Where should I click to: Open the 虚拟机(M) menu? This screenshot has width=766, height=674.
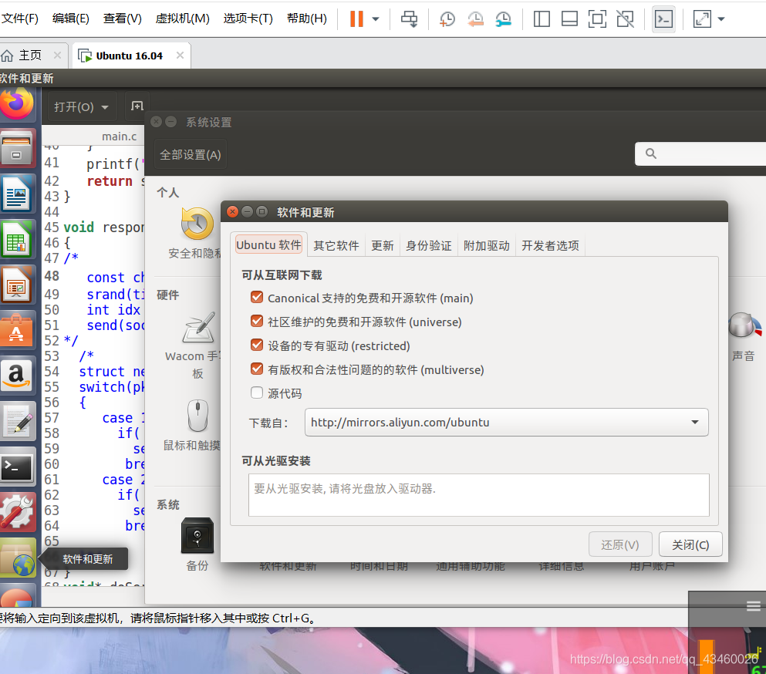(182, 19)
